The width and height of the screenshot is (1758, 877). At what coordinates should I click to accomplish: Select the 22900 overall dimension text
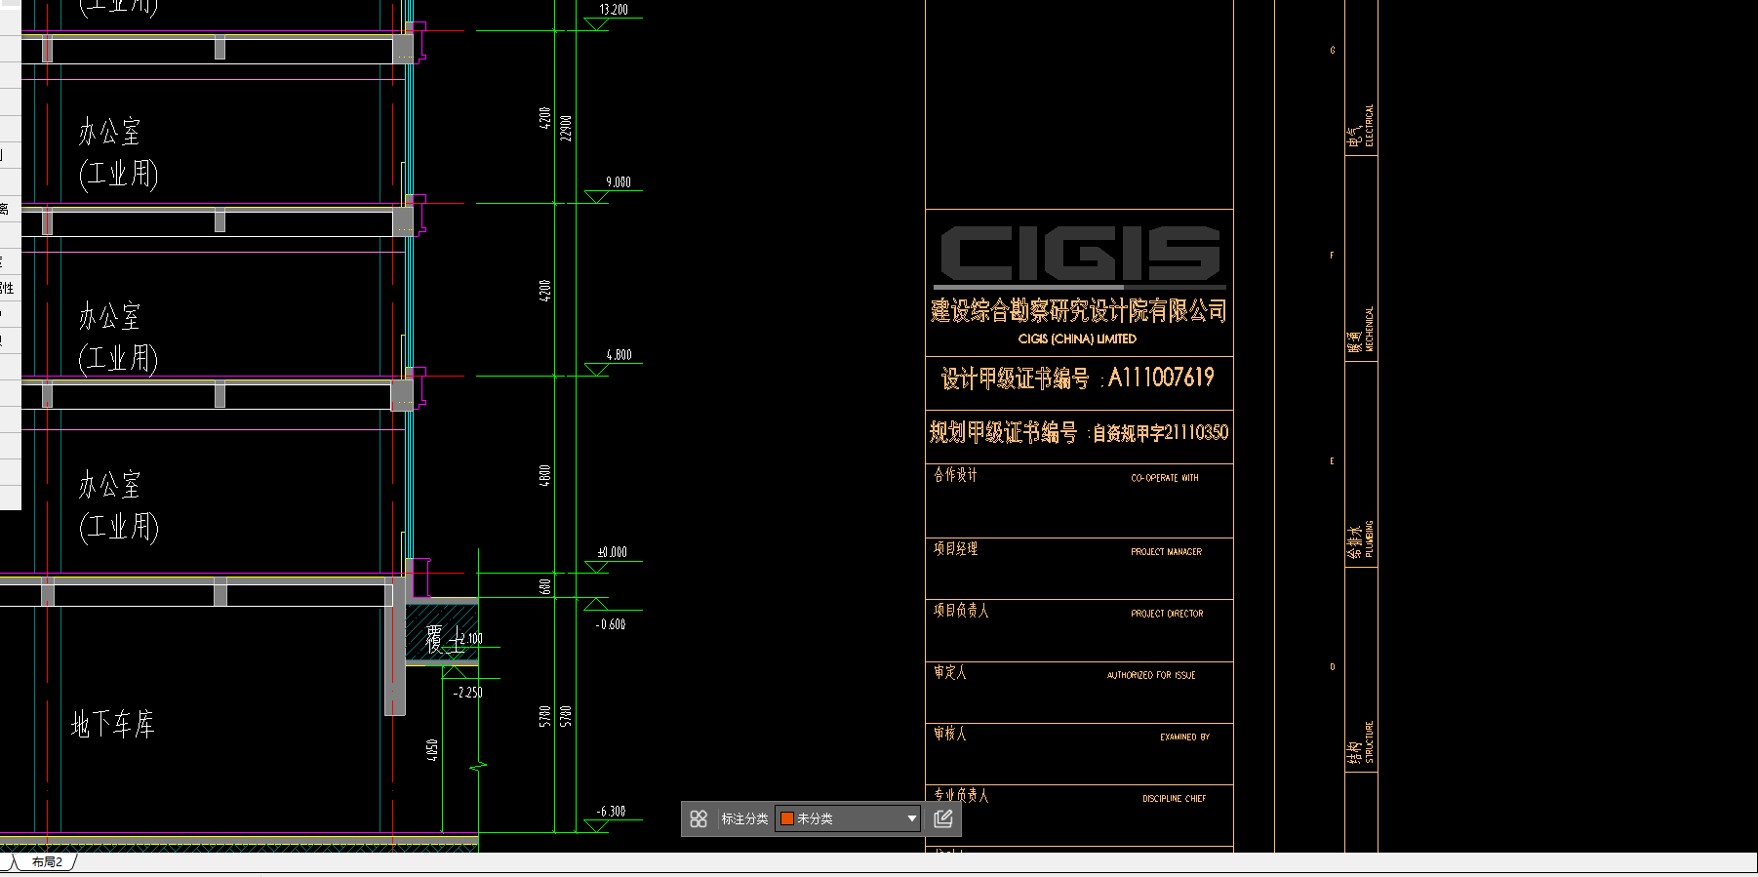coord(566,128)
